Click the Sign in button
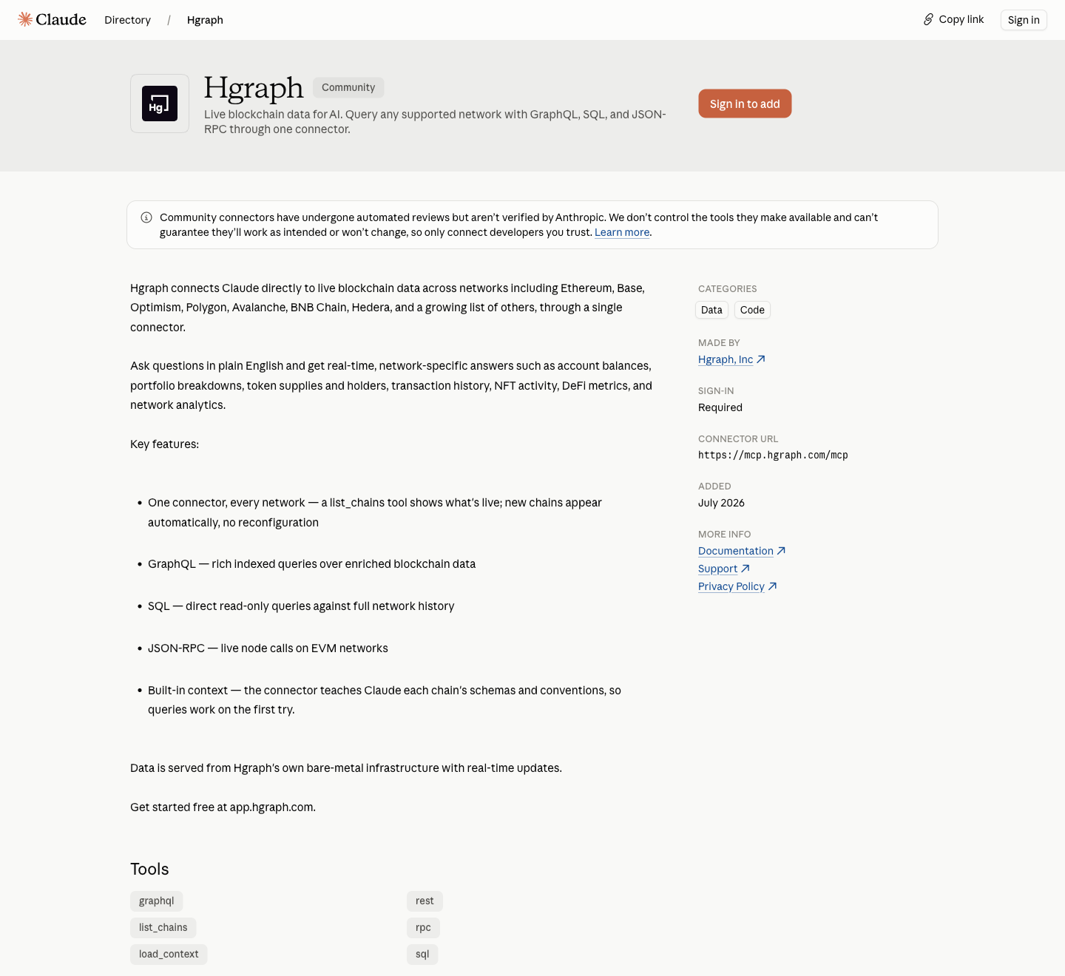The width and height of the screenshot is (1065, 976). [1024, 20]
